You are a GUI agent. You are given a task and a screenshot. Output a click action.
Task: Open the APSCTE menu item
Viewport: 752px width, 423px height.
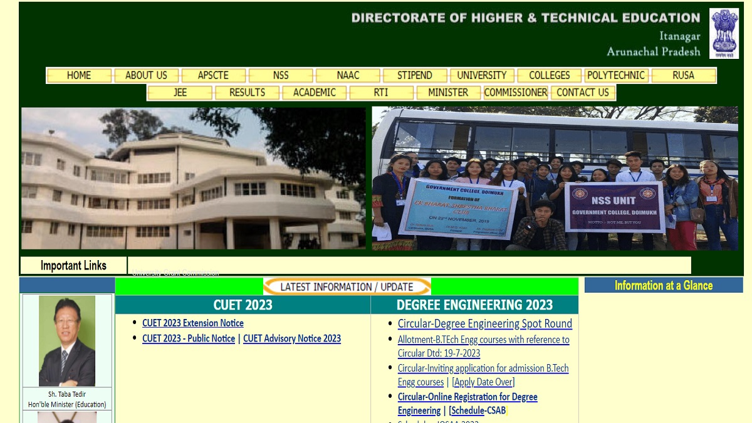(213, 76)
